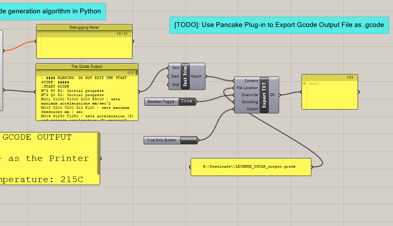Toggle the Boolean Toggle True value
Viewport: 393px width, 226px height.
tap(187, 101)
